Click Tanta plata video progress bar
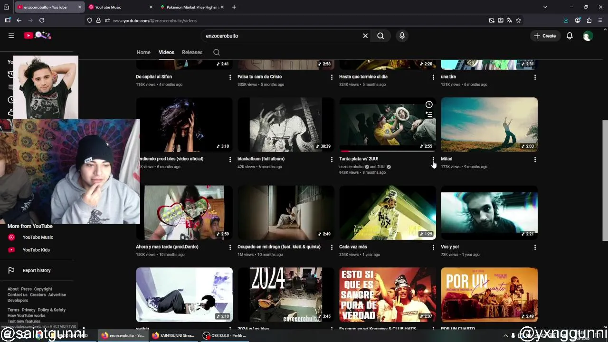 (388, 151)
